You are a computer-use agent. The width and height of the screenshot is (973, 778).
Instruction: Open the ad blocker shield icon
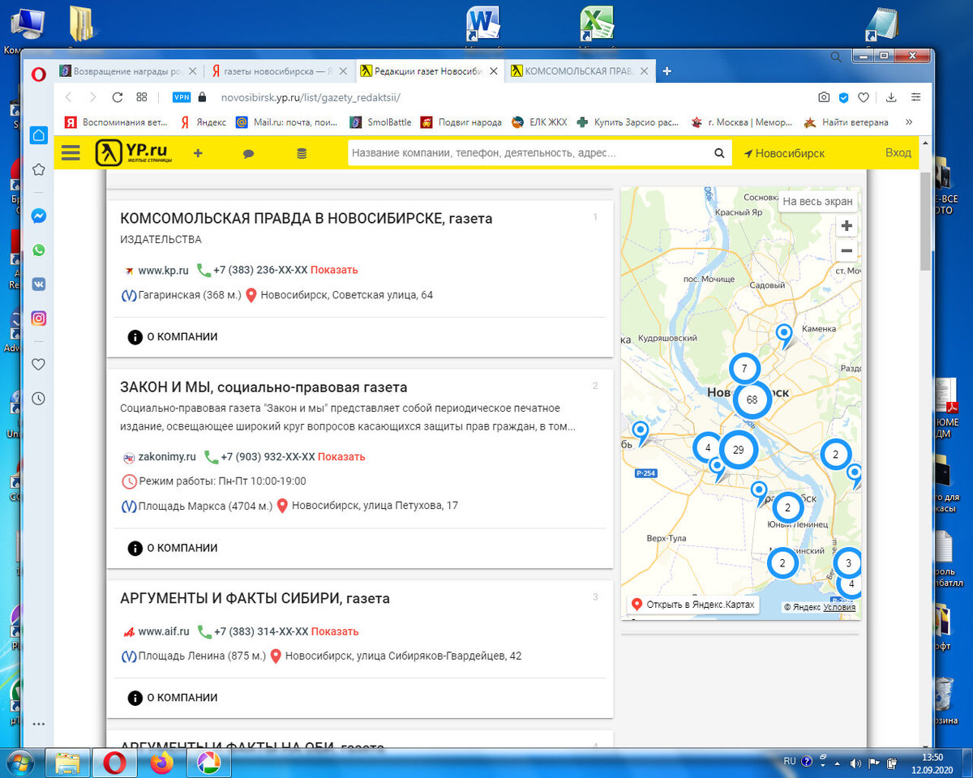[843, 97]
